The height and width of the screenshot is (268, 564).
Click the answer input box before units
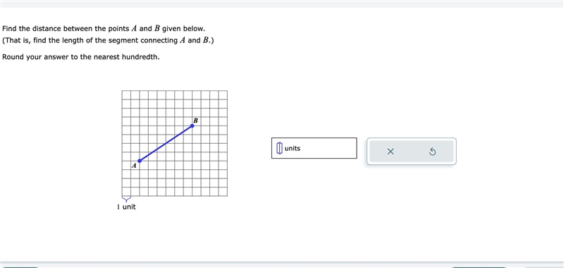(x=314, y=148)
